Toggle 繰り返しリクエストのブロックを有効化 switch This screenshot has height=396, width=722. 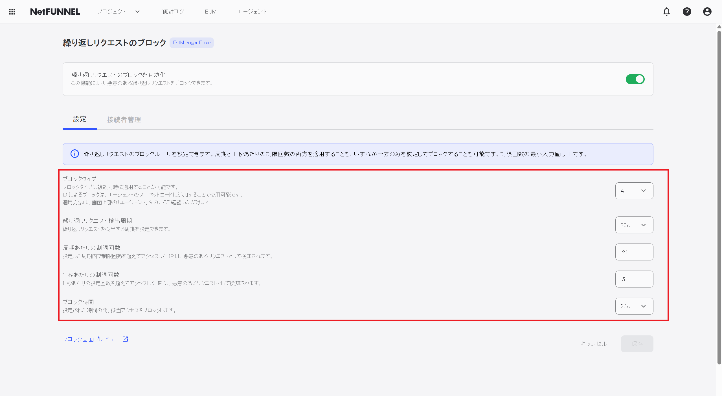pos(635,79)
